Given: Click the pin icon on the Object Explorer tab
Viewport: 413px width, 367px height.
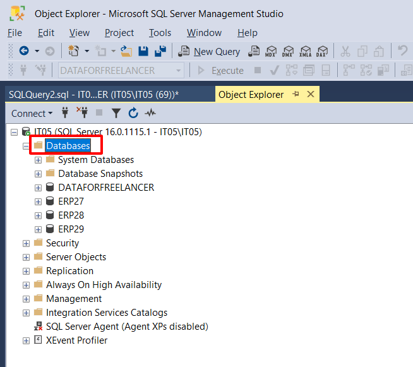Looking at the screenshot, I should [x=296, y=93].
